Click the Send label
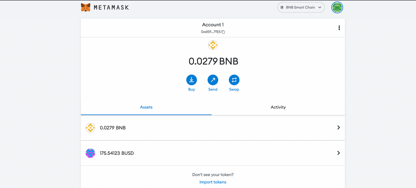Viewport: 416px width, 188px height. point(213,90)
